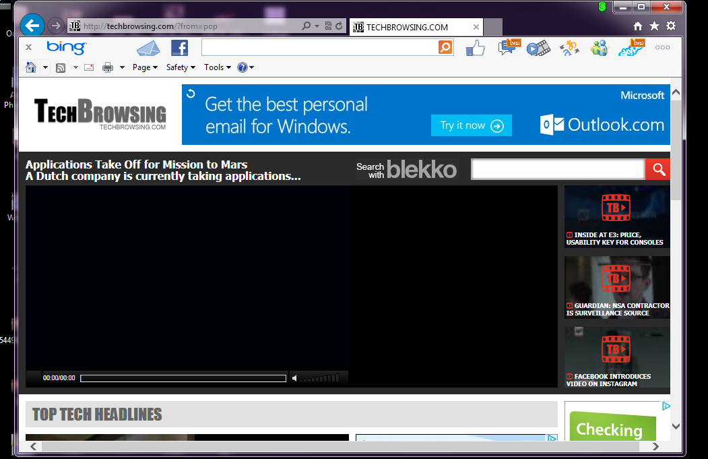
Task: Click the AdChoices icon on Checking ad
Action: coord(666,406)
